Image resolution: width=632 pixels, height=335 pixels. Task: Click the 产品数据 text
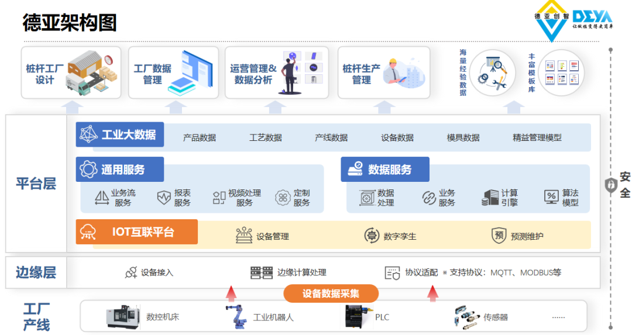pyautogui.click(x=200, y=138)
